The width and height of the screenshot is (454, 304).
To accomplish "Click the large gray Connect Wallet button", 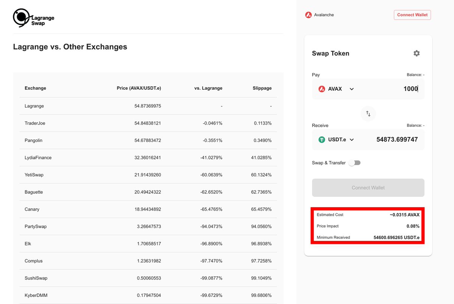I will pos(368,188).
